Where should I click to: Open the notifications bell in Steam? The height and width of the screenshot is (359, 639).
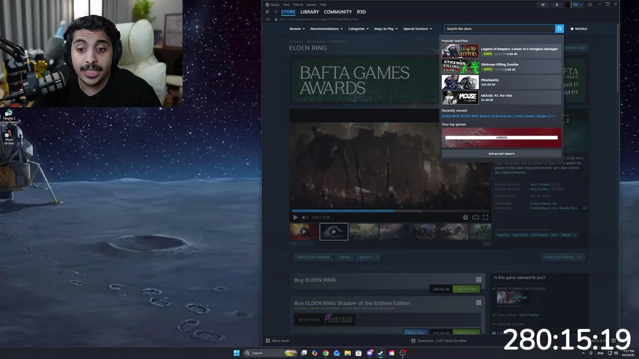[x=557, y=4]
